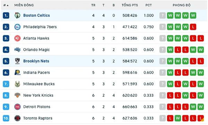Viewport: 208px width, 125px height.
Task: Open the Boston Celtics team link
Action: 36,15
